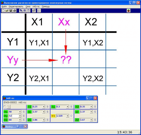Expand the 12 value dropdown
The width and height of the screenshot is (141, 135).
coord(91,112)
